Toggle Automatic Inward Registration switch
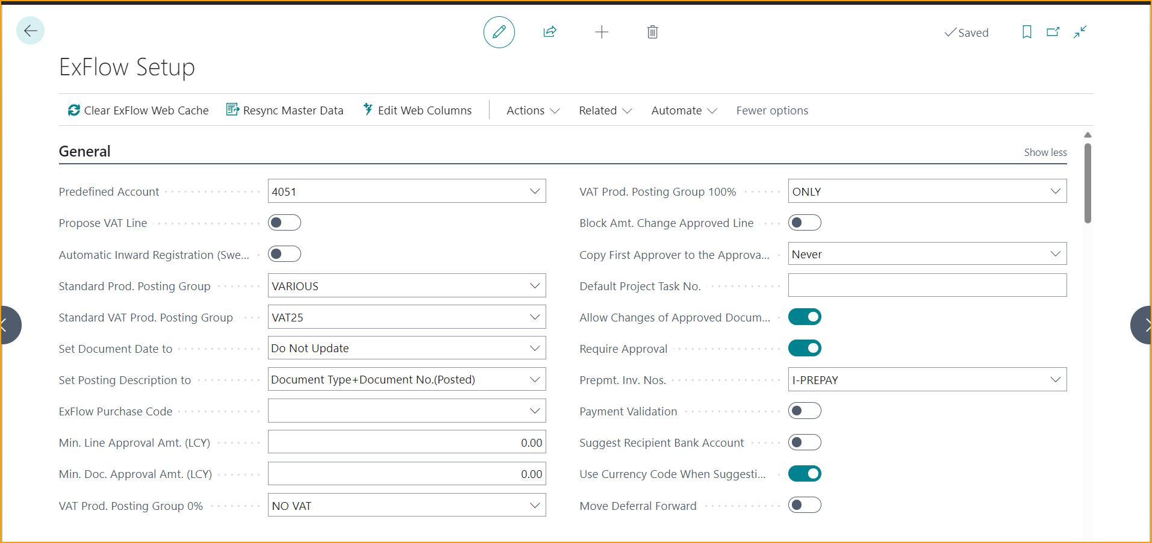The image size is (1152, 543). 284,254
